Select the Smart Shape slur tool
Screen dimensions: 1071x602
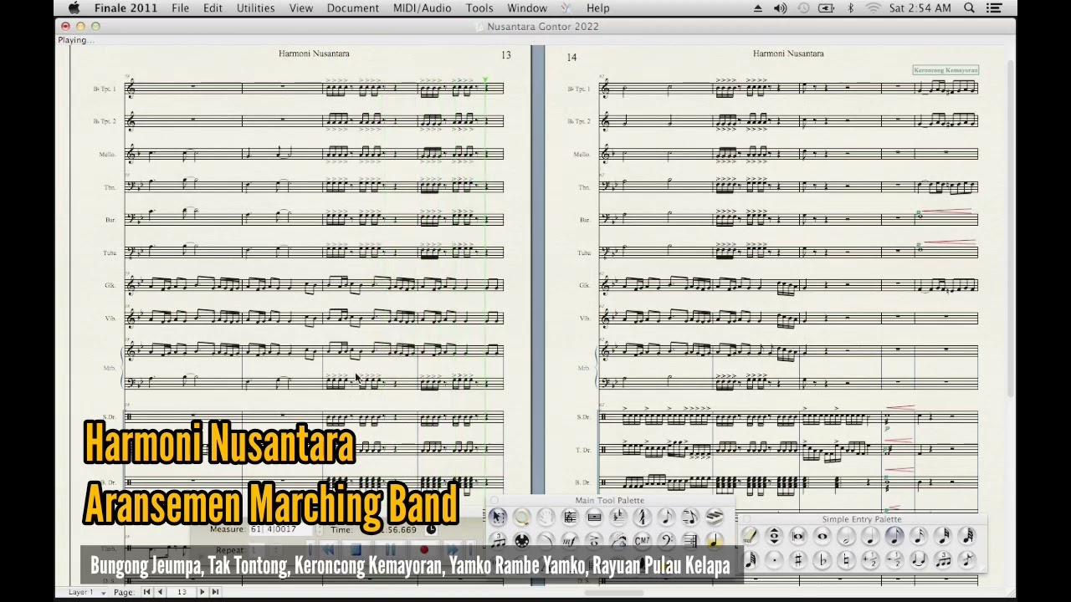[x=546, y=541]
